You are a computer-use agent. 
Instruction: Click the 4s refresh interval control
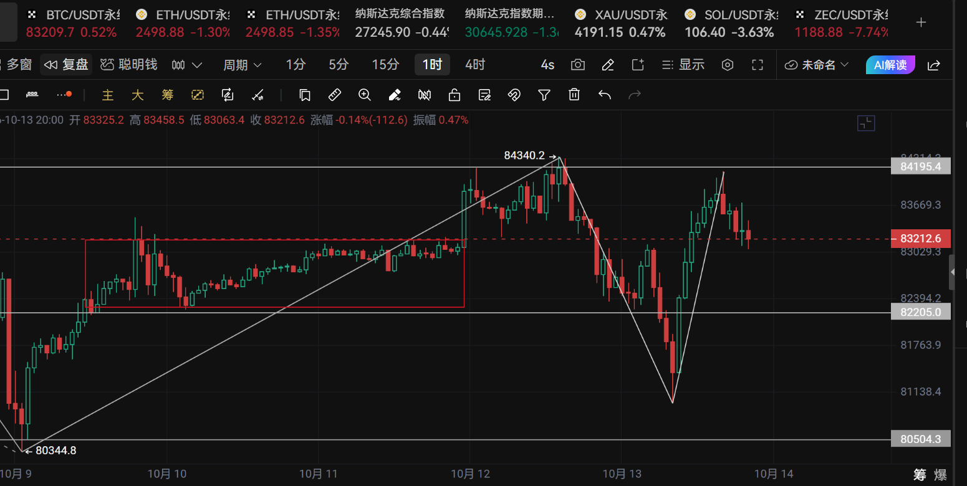[547, 65]
